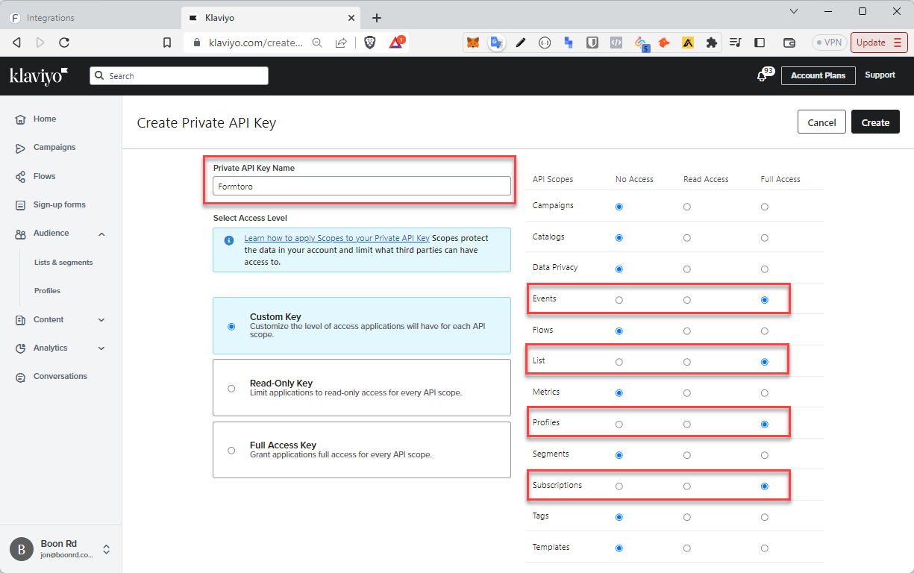Click the bookmark icon in address bar
Viewport: 914px width, 573px height.
click(167, 43)
